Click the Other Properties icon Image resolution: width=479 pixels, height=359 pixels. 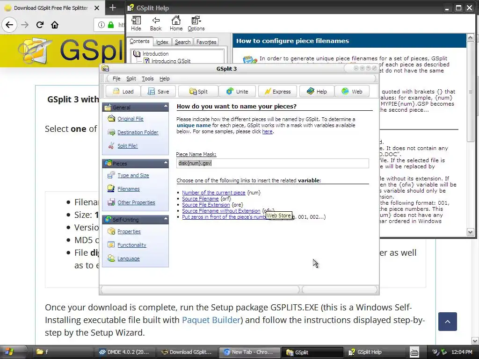[111, 202]
